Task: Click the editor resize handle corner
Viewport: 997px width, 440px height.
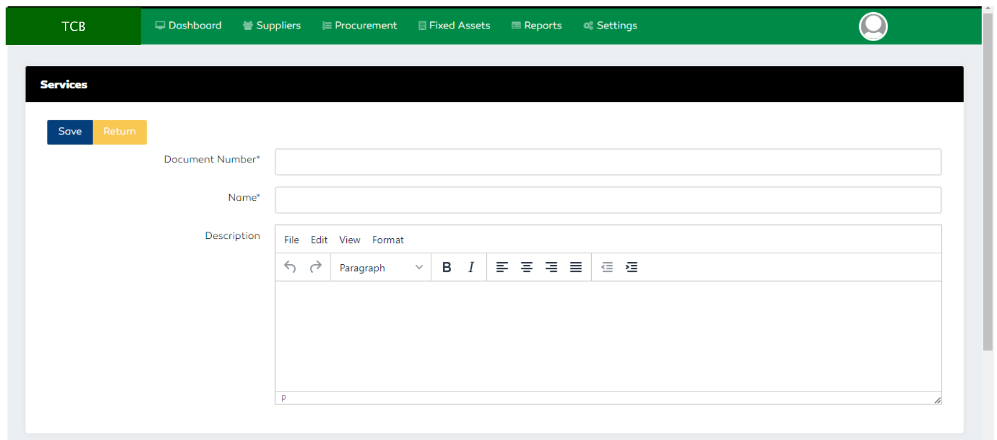Action: tap(937, 400)
